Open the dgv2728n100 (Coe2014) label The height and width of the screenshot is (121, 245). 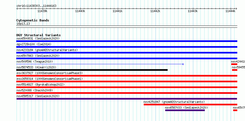(x=34, y=44)
